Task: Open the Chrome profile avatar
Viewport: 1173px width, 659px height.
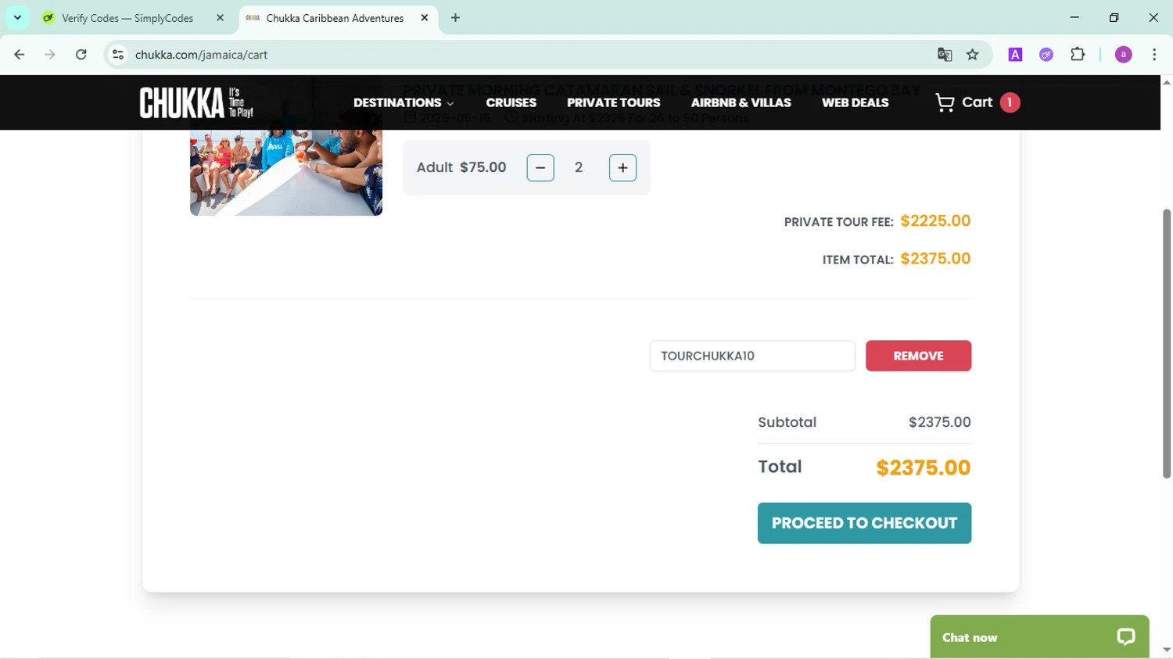Action: click(1124, 55)
